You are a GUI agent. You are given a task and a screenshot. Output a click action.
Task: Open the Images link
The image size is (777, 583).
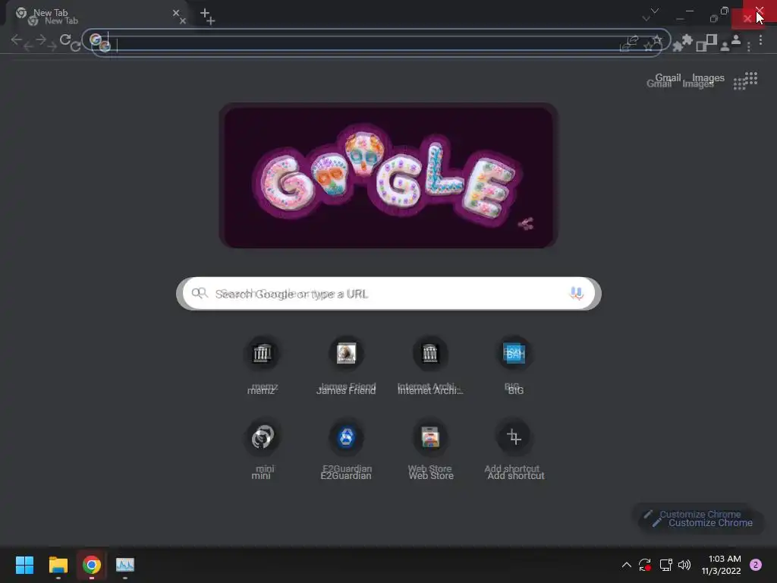tap(708, 78)
